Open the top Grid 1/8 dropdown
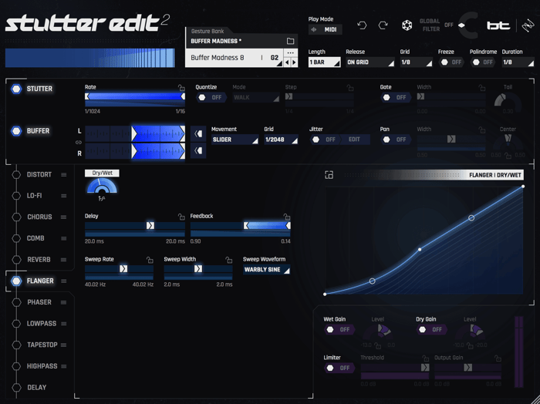 click(x=416, y=62)
